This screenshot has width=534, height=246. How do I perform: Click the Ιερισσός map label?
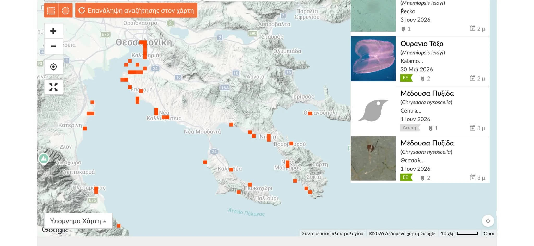(303, 97)
